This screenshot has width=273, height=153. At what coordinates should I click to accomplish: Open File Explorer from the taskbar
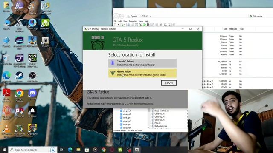click(78, 150)
